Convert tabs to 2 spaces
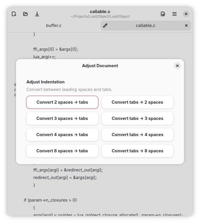200x223 pixels. click(137, 102)
